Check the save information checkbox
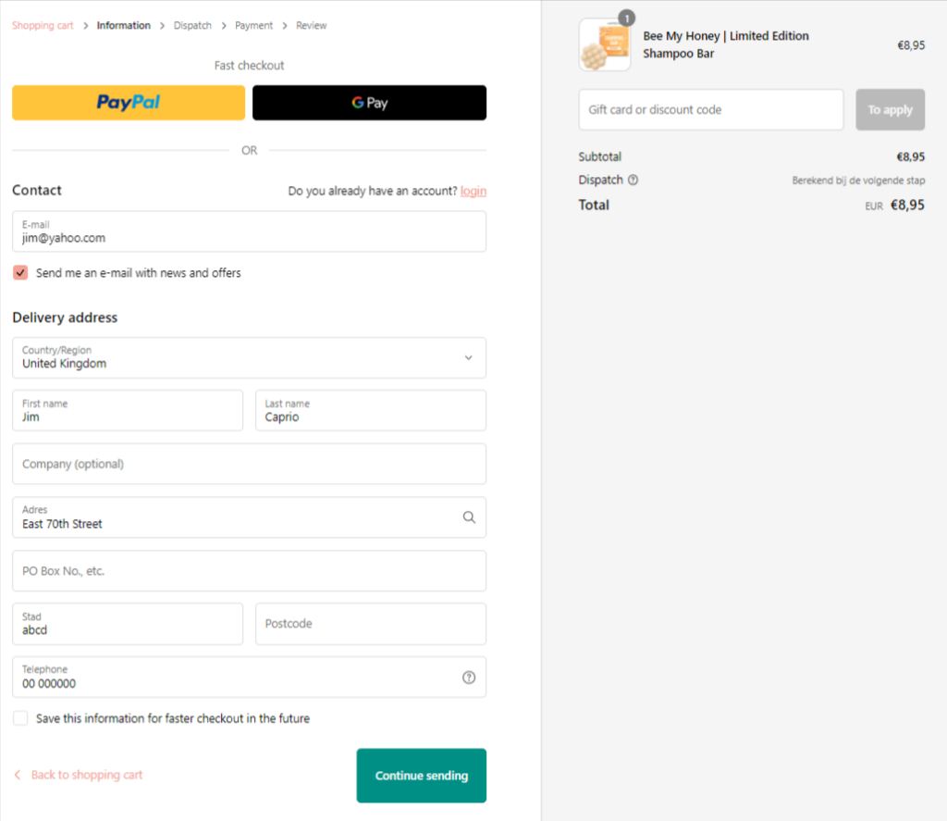This screenshot has height=821, width=947. [x=20, y=717]
